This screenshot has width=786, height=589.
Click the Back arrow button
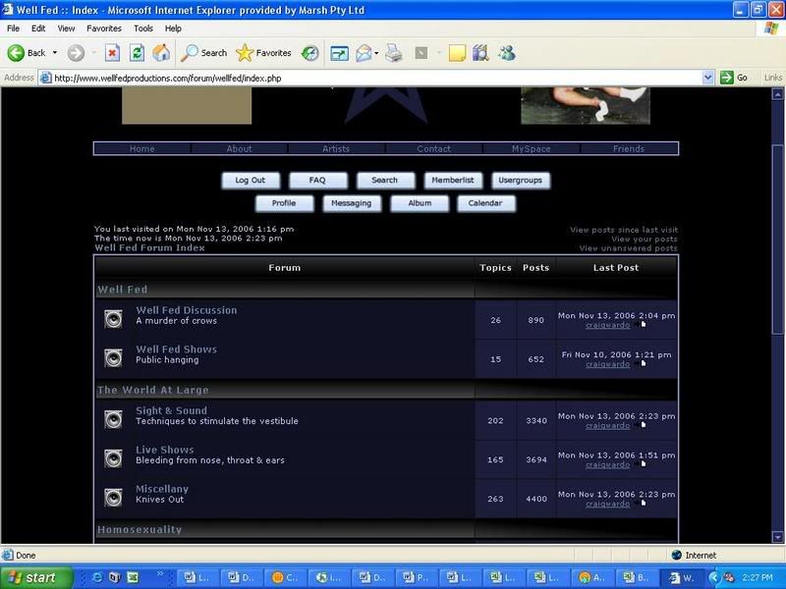click(27, 53)
